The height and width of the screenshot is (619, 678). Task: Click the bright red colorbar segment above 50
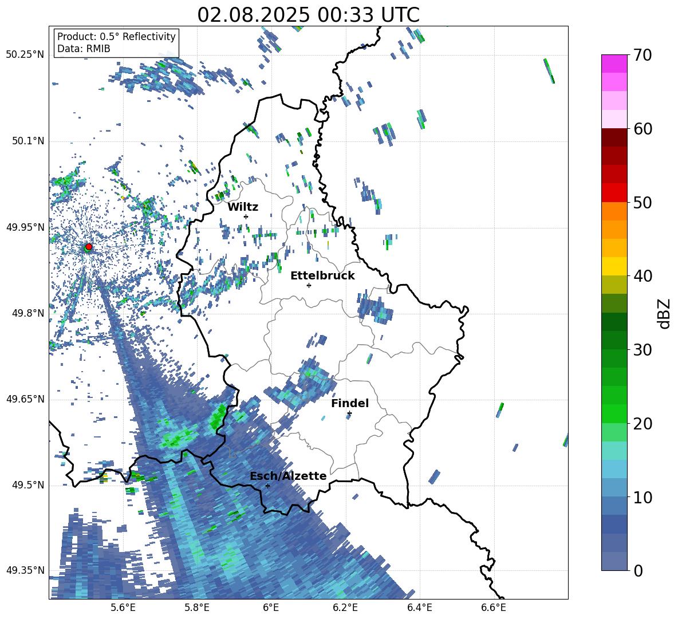click(614, 193)
